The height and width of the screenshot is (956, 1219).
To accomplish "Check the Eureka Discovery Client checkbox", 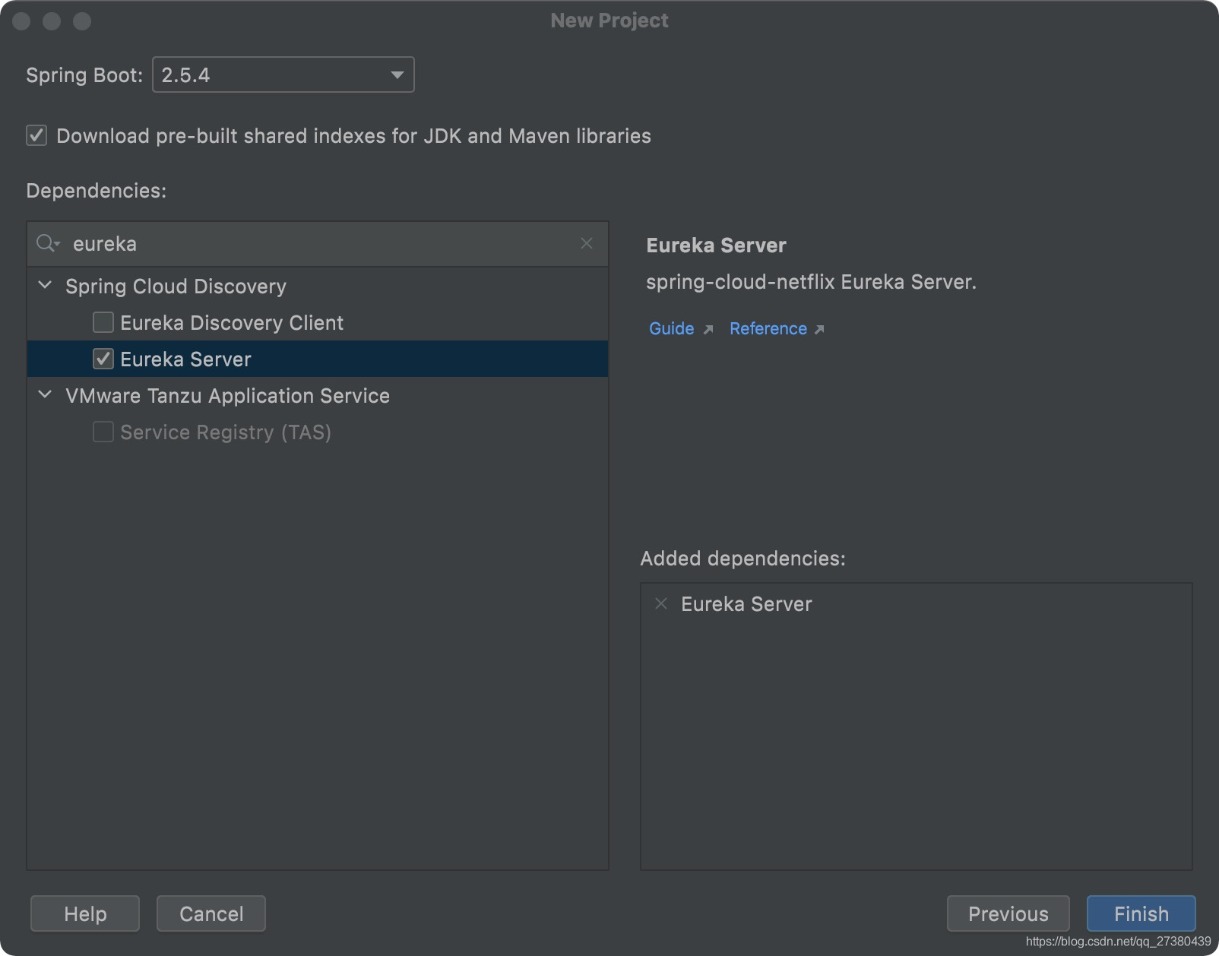I will (103, 322).
